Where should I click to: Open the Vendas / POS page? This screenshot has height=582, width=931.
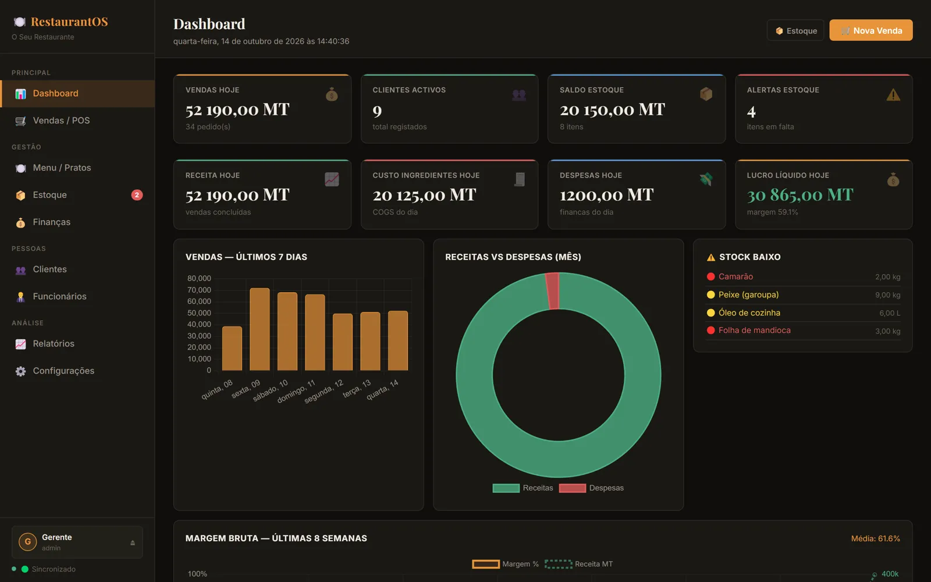pyautogui.click(x=77, y=121)
